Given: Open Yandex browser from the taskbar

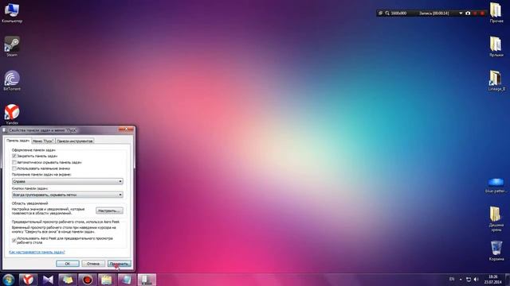Looking at the screenshot, I should coord(29,280).
